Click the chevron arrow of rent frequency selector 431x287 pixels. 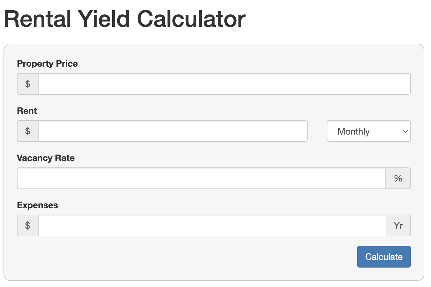click(x=405, y=131)
